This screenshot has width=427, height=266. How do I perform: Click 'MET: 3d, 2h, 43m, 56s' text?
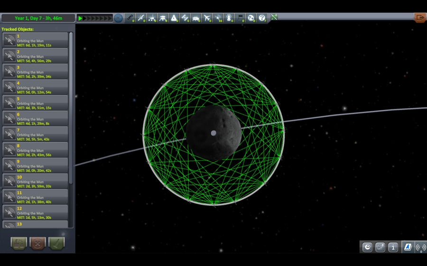(x=34, y=155)
